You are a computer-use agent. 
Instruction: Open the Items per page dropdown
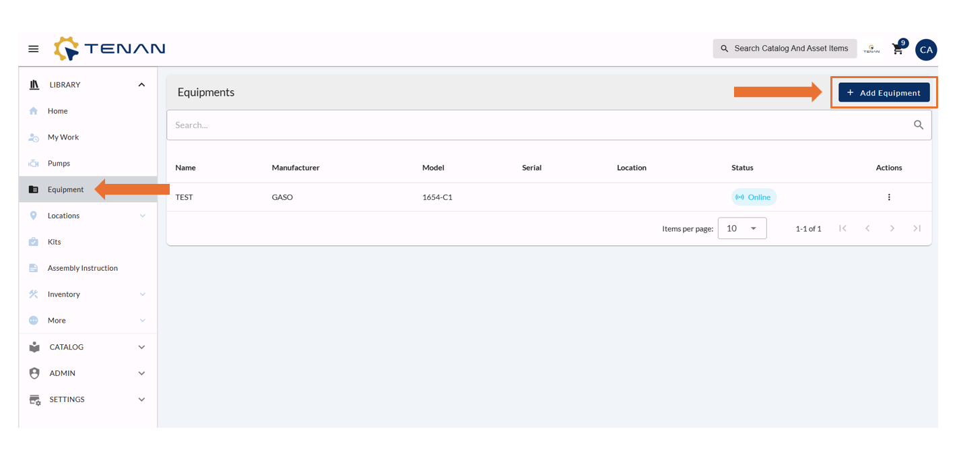(742, 228)
